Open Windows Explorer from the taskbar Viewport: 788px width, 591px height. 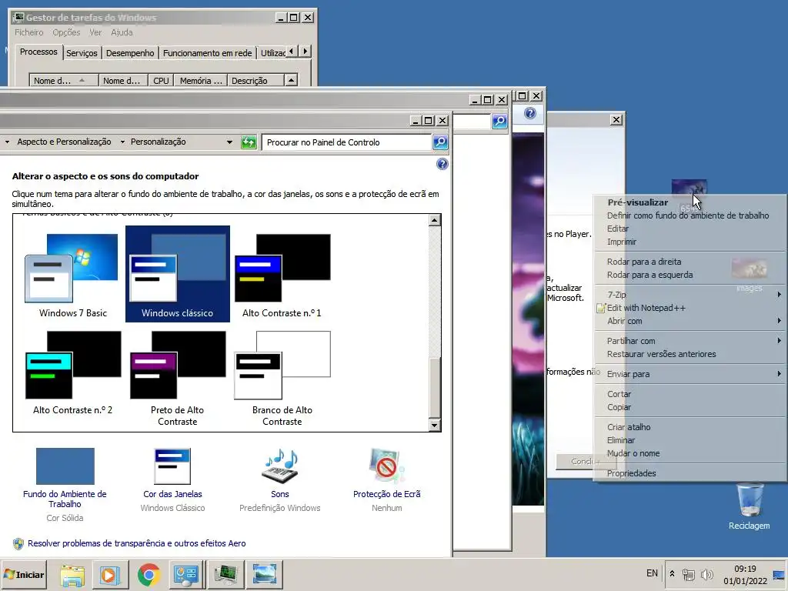click(72, 574)
